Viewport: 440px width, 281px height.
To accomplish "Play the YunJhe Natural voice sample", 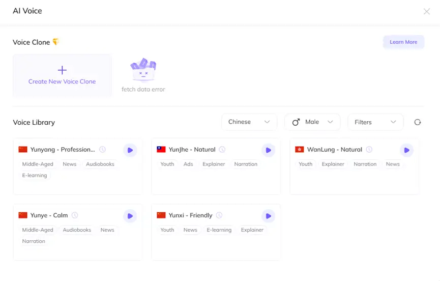I will pos(268,150).
